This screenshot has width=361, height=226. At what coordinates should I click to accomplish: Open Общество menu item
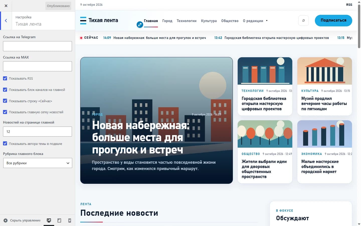pos(230,21)
